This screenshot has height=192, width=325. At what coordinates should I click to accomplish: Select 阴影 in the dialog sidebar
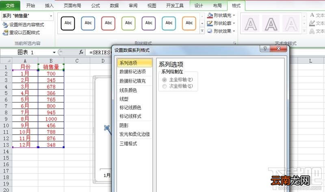coord(135,126)
